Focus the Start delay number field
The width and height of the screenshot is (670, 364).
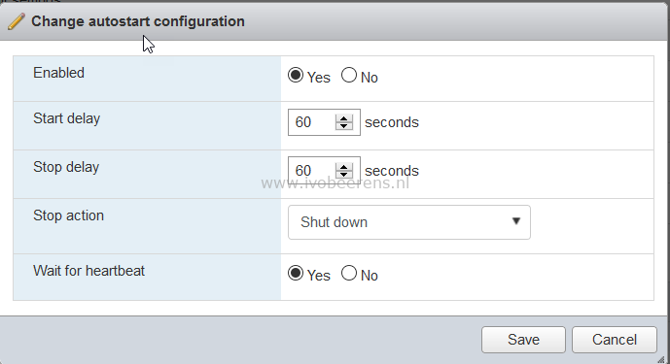click(x=312, y=122)
